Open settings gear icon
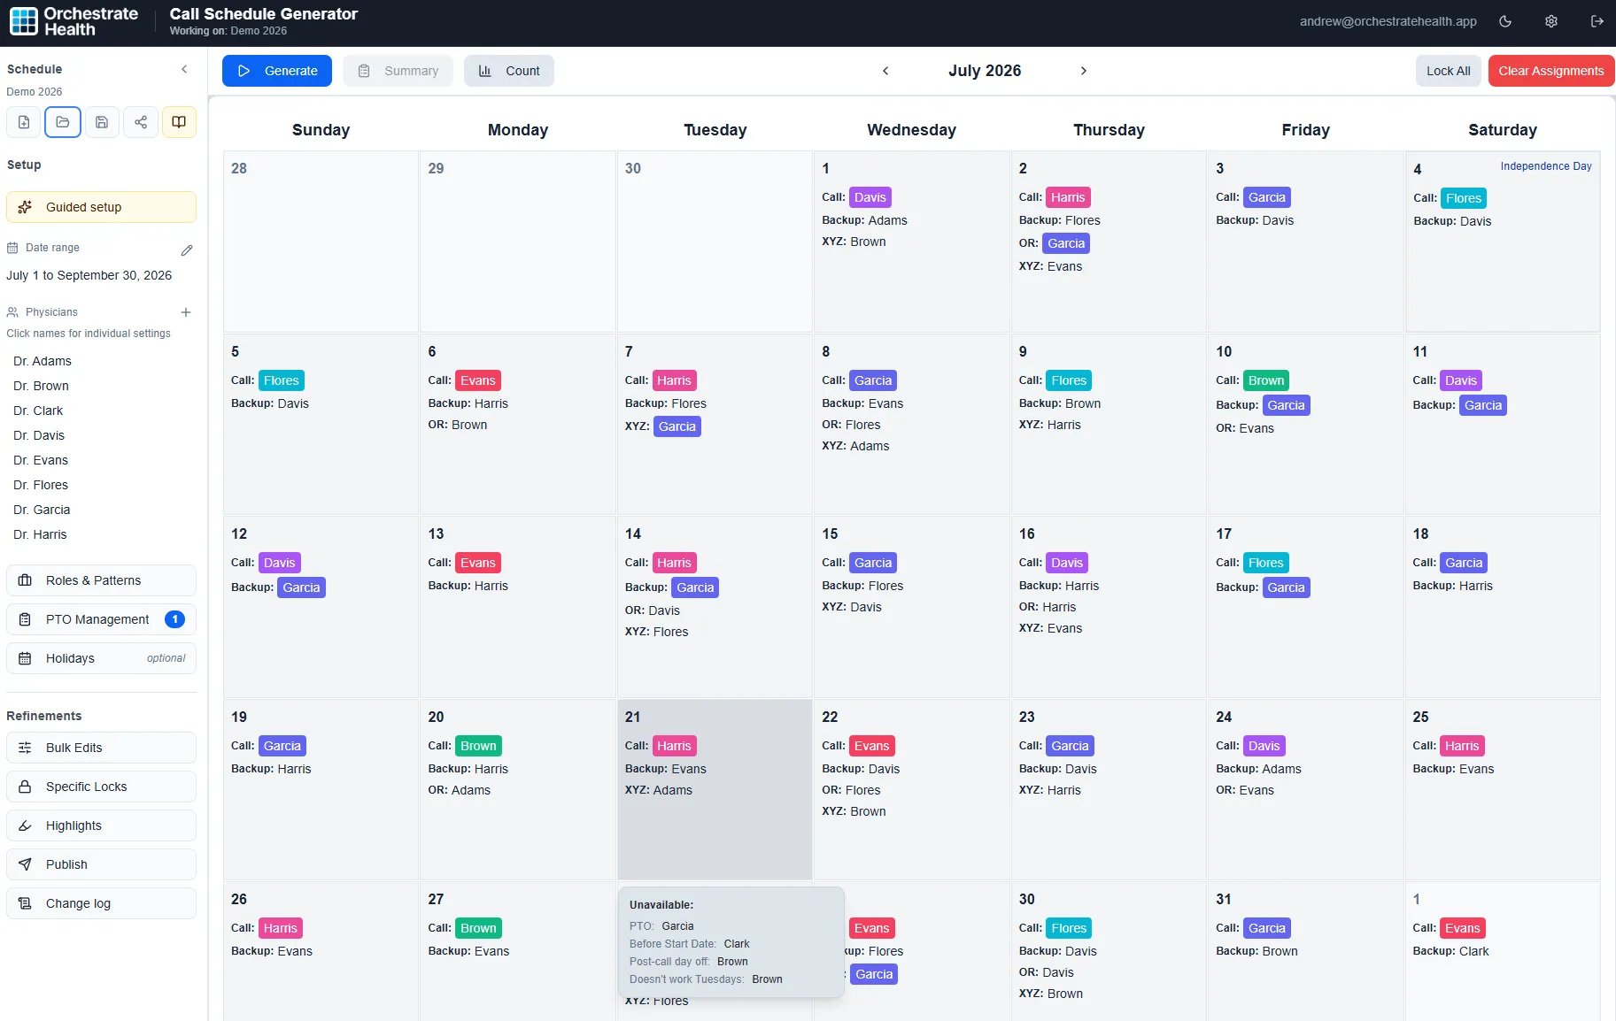The width and height of the screenshot is (1616, 1021). point(1551,21)
